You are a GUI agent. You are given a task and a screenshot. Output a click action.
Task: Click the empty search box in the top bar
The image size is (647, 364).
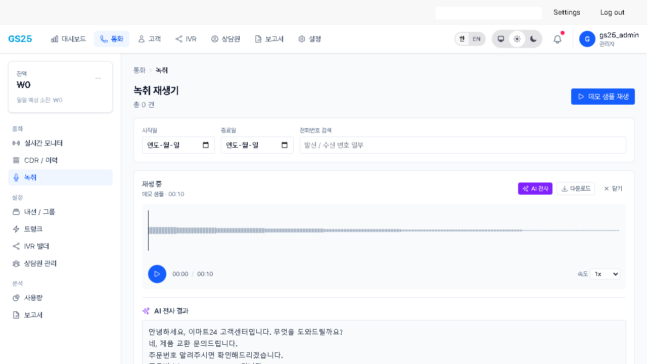tap(489, 13)
